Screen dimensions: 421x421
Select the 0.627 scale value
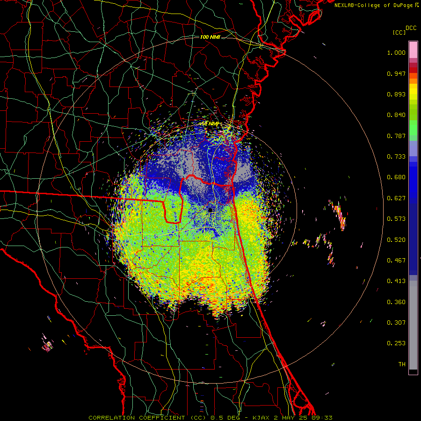click(x=396, y=198)
